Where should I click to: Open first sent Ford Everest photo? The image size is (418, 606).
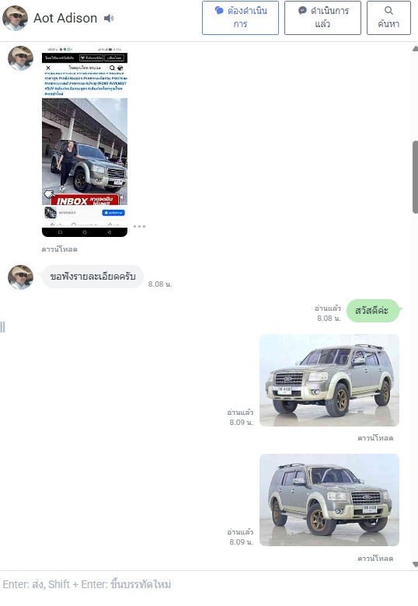coord(329,380)
